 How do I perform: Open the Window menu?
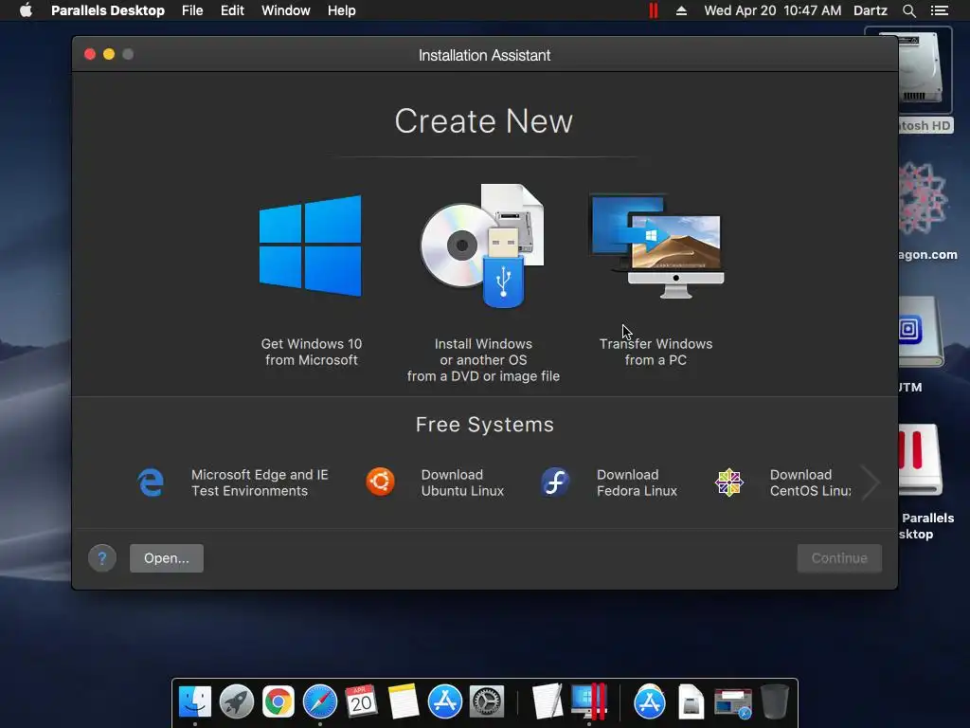tap(286, 10)
